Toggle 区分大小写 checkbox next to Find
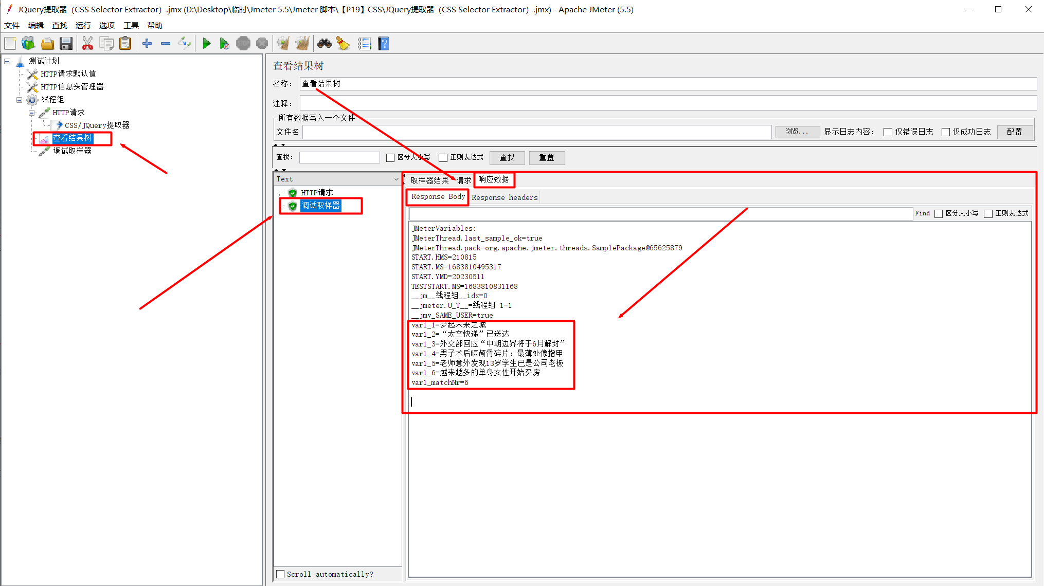The image size is (1044, 586). coord(939,214)
